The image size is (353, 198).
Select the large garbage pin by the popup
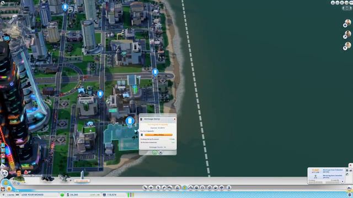130,122
